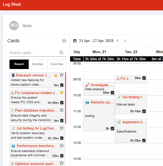Open Implement A... entry on Tuesday
The width and height of the screenshot is (163, 166).
click(x=131, y=131)
